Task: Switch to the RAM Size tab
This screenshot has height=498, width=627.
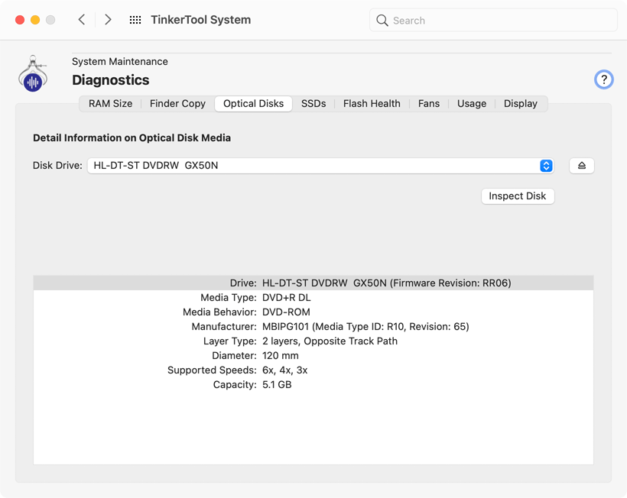Action: [110, 104]
